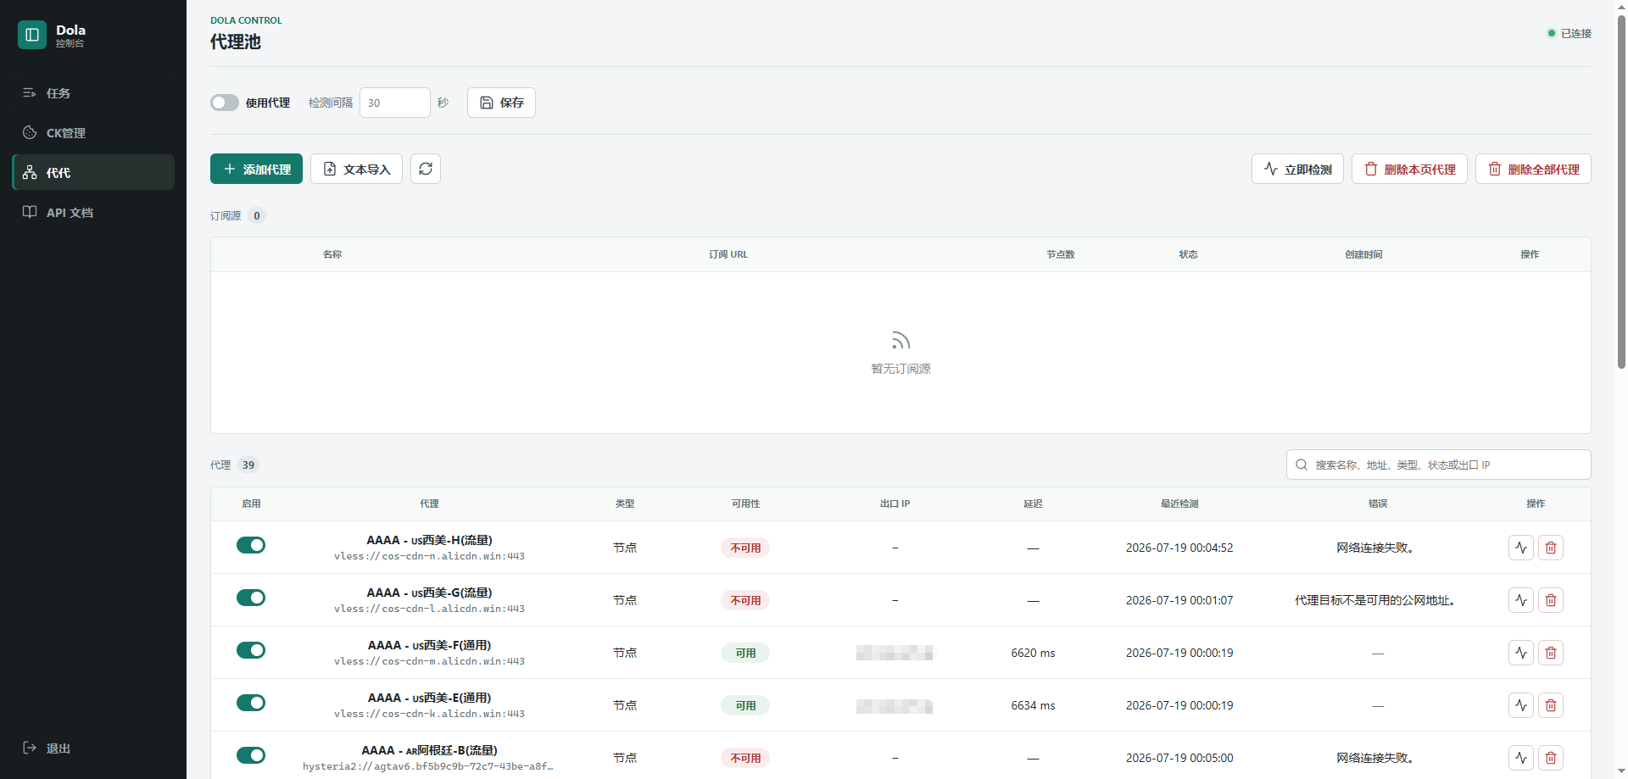Delete the US西美-E proxy via trash icon
The height and width of the screenshot is (779, 1628).
click(1551, 705)
